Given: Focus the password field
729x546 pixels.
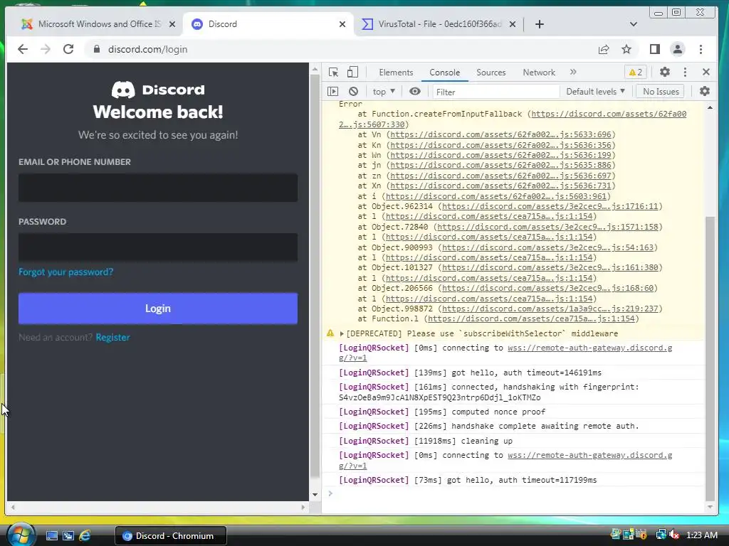Looking at the screenshot, I should point(158,247).
